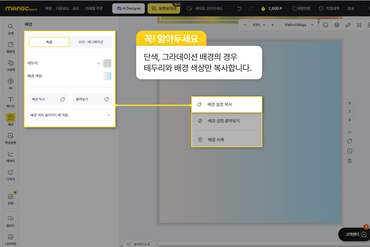This screenshot has width=370, height=247.
Task: Open the 작업내역 history button
Action: pos(329,8)
